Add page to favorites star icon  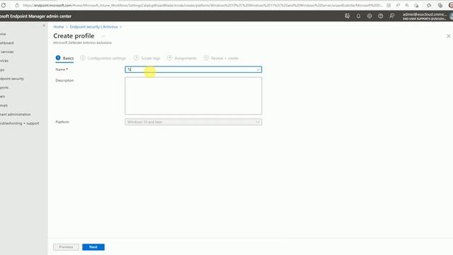click(416, 5)
